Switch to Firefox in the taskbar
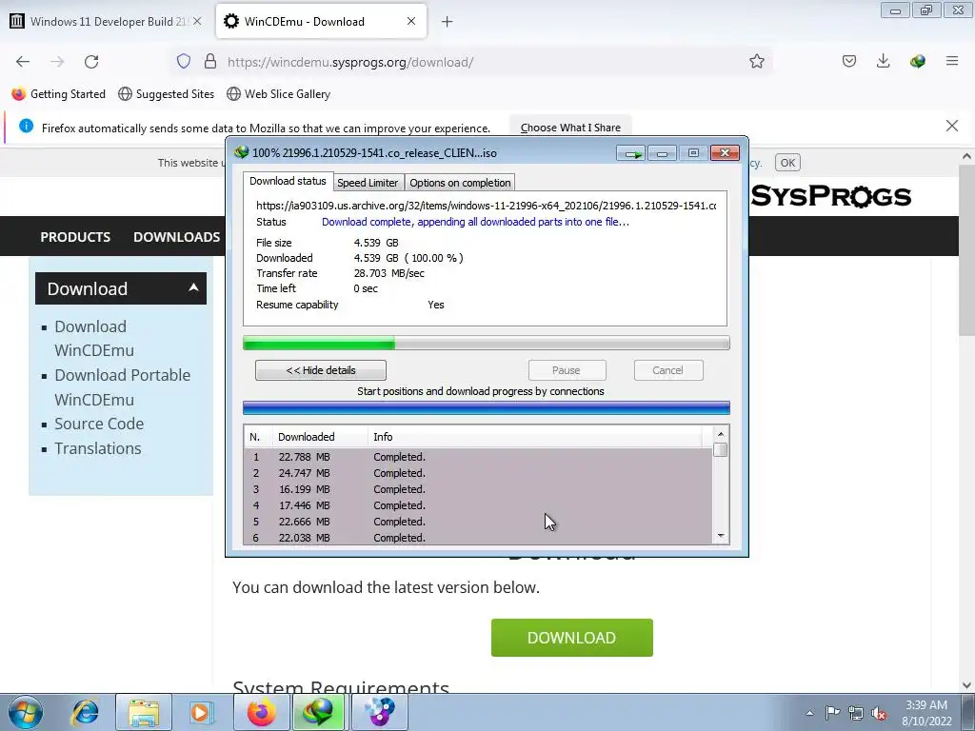Screen dimensions: 975x731 pos(261,712)
